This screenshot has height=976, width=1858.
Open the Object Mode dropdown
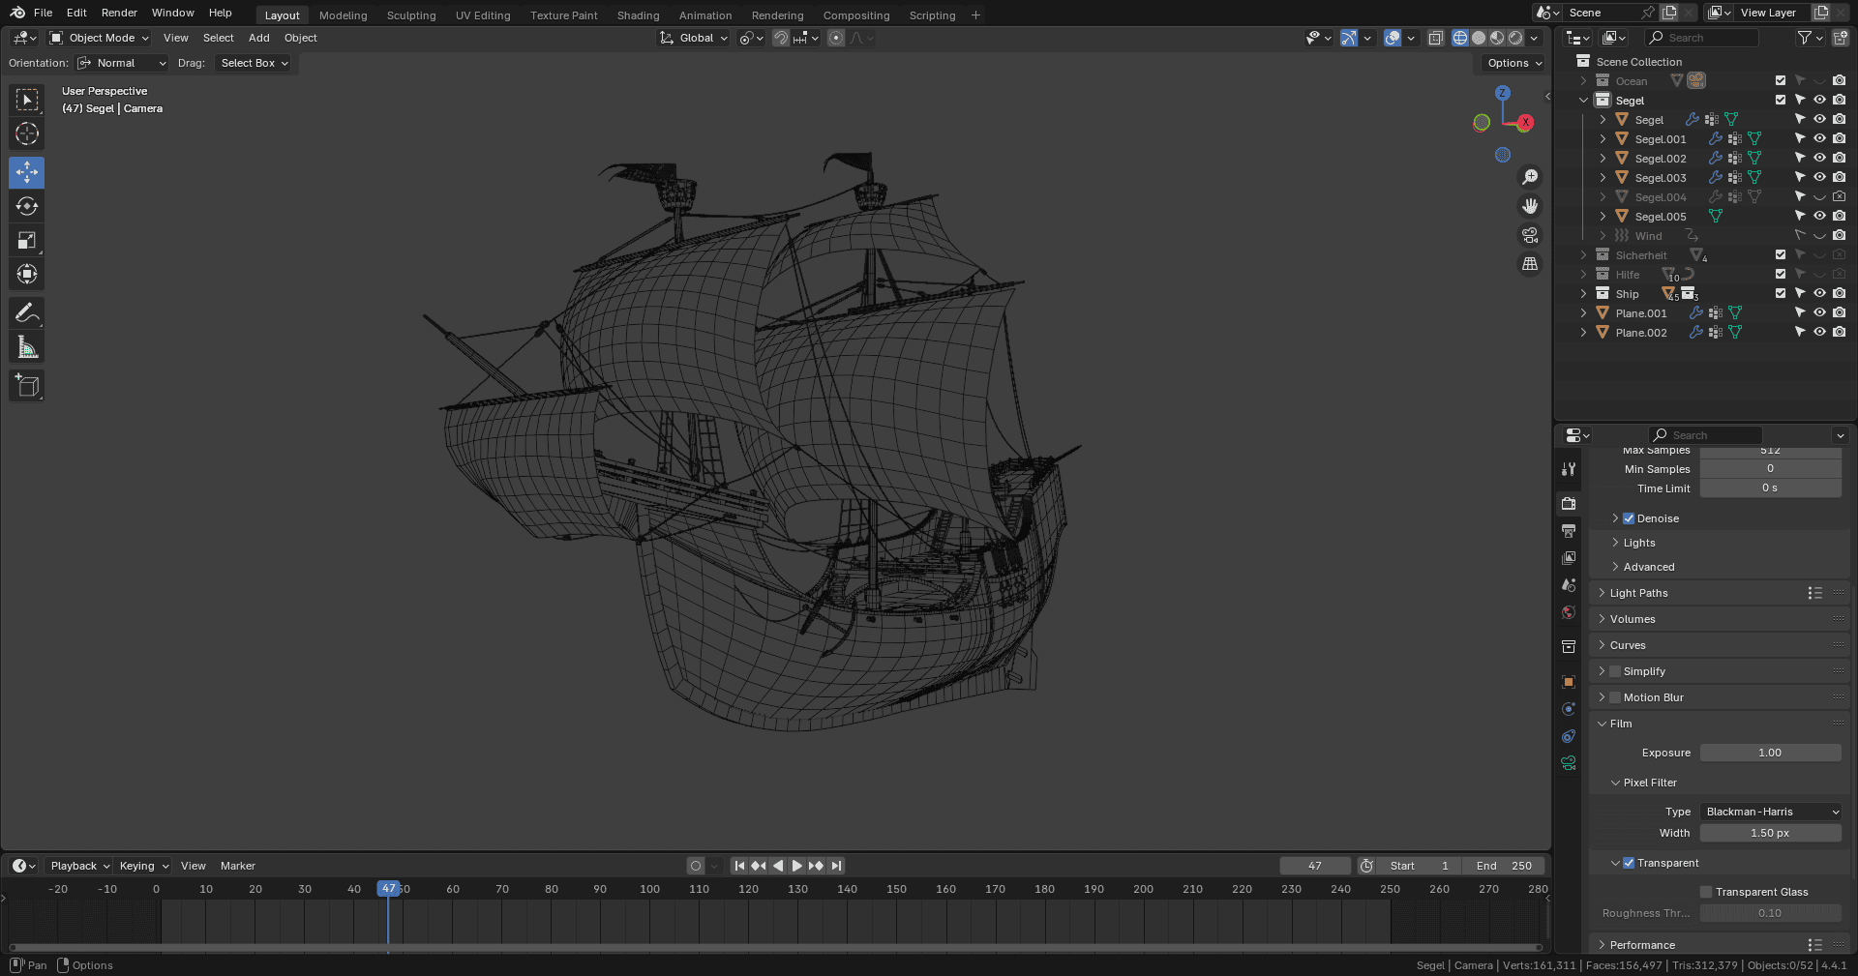[99, 38]
